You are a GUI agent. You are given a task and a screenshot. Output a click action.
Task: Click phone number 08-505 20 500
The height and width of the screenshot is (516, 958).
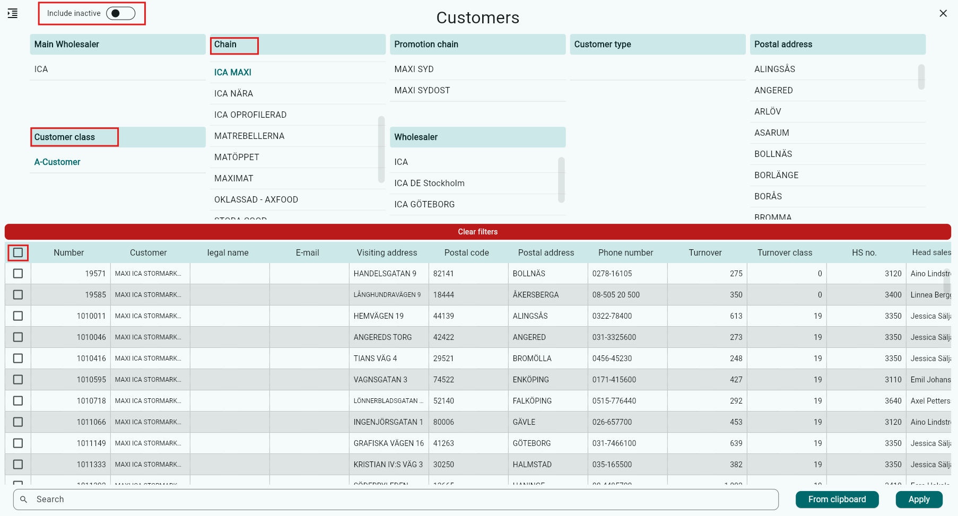pos(628,295)
